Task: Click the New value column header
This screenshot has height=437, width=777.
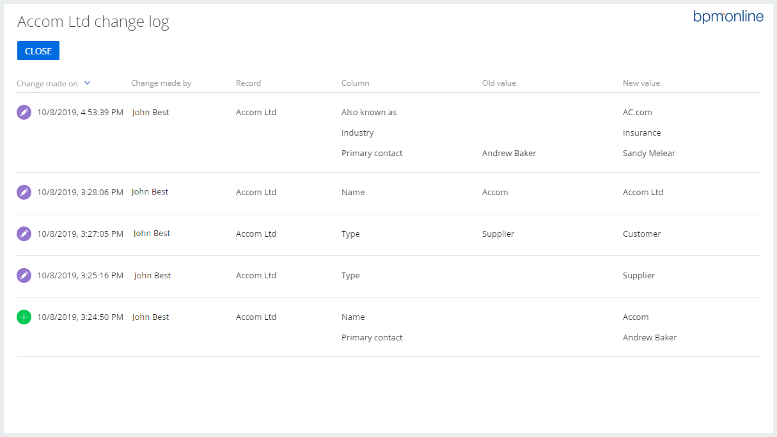Action: [x=641, y=83]
